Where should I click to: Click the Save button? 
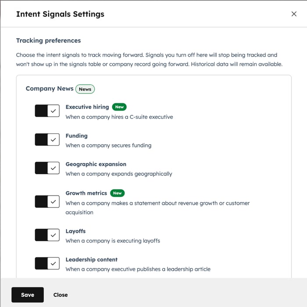coord(28,295)
